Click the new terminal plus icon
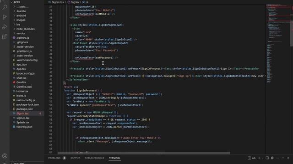 click(259, 158)
